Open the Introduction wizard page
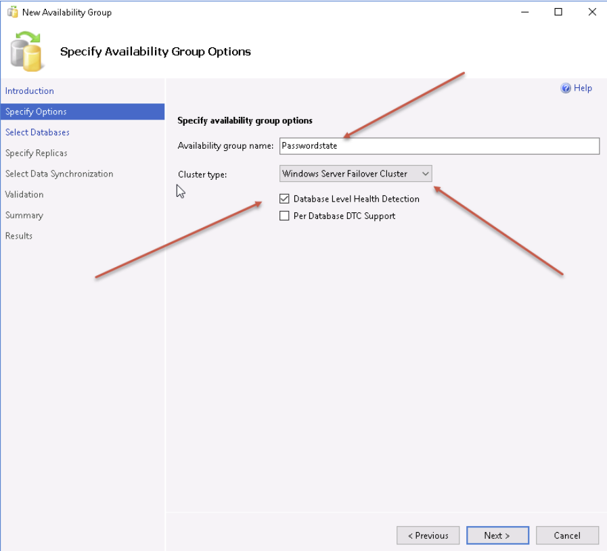The height and width of the screenshot is (551, 607). pos(29,91)
